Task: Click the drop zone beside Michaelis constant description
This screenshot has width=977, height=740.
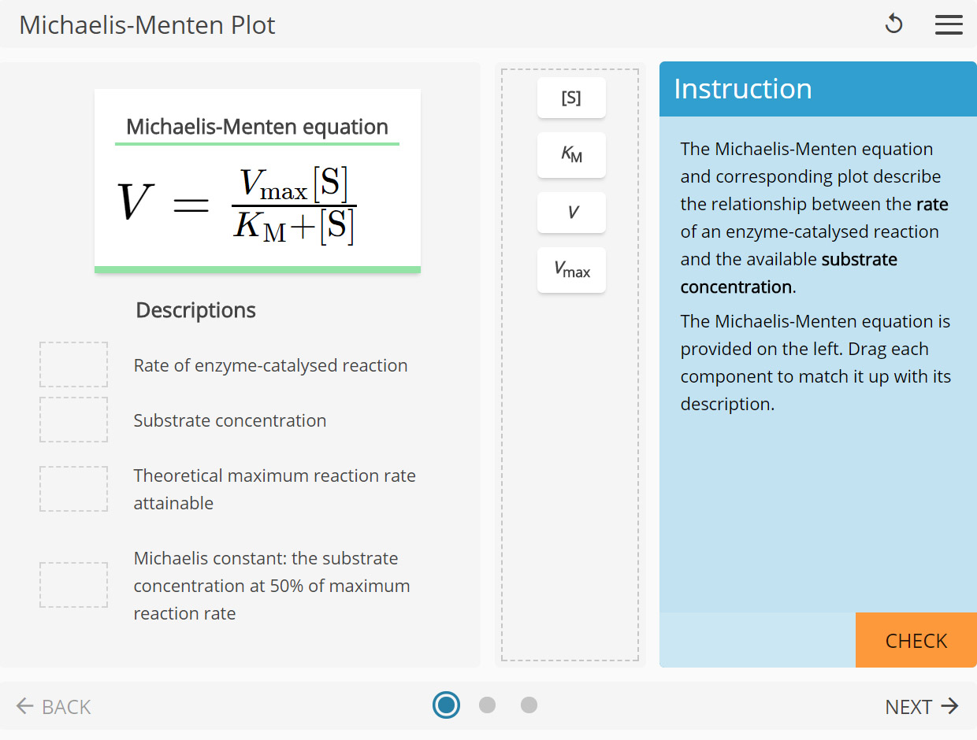Action: [x=73, y=584]
